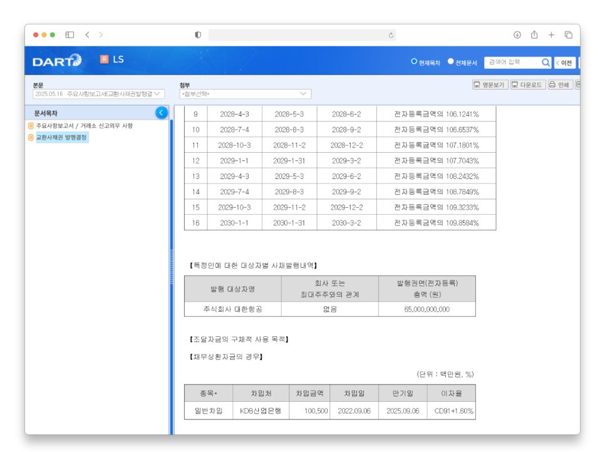Click the 다운로드 button
Screen dimensions: 605x452
(x=527, y=85)
